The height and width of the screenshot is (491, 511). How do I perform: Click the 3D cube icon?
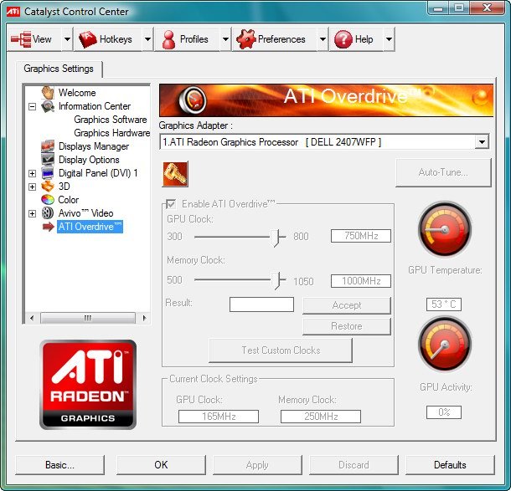pos(48,187)
